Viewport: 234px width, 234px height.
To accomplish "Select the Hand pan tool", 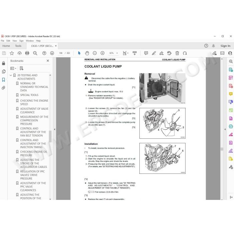I will 87,53.
